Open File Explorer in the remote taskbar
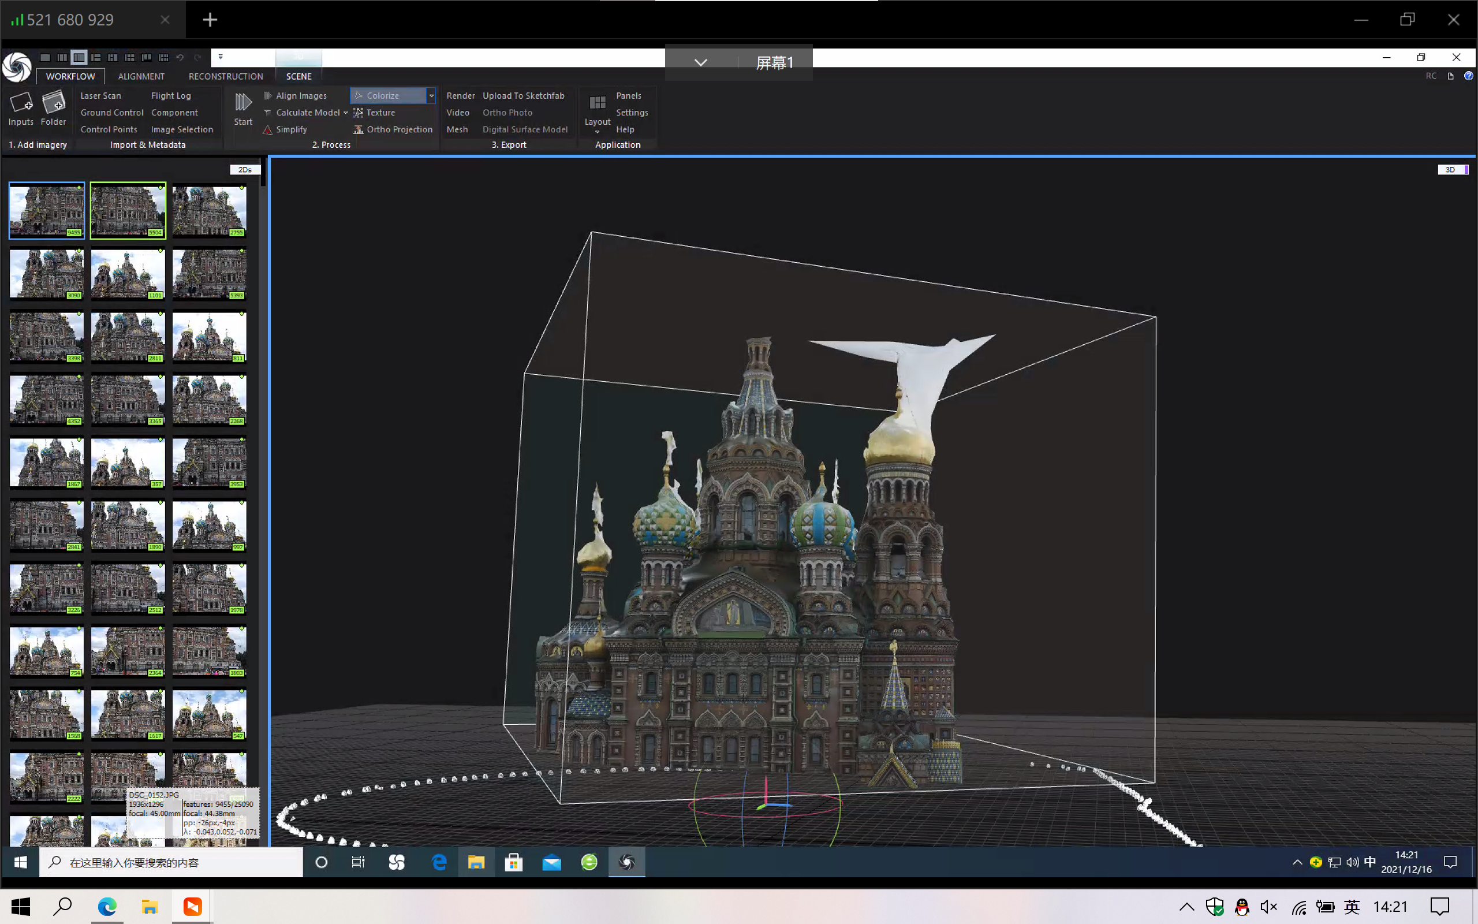1478x924 pixels. point(476,862)
